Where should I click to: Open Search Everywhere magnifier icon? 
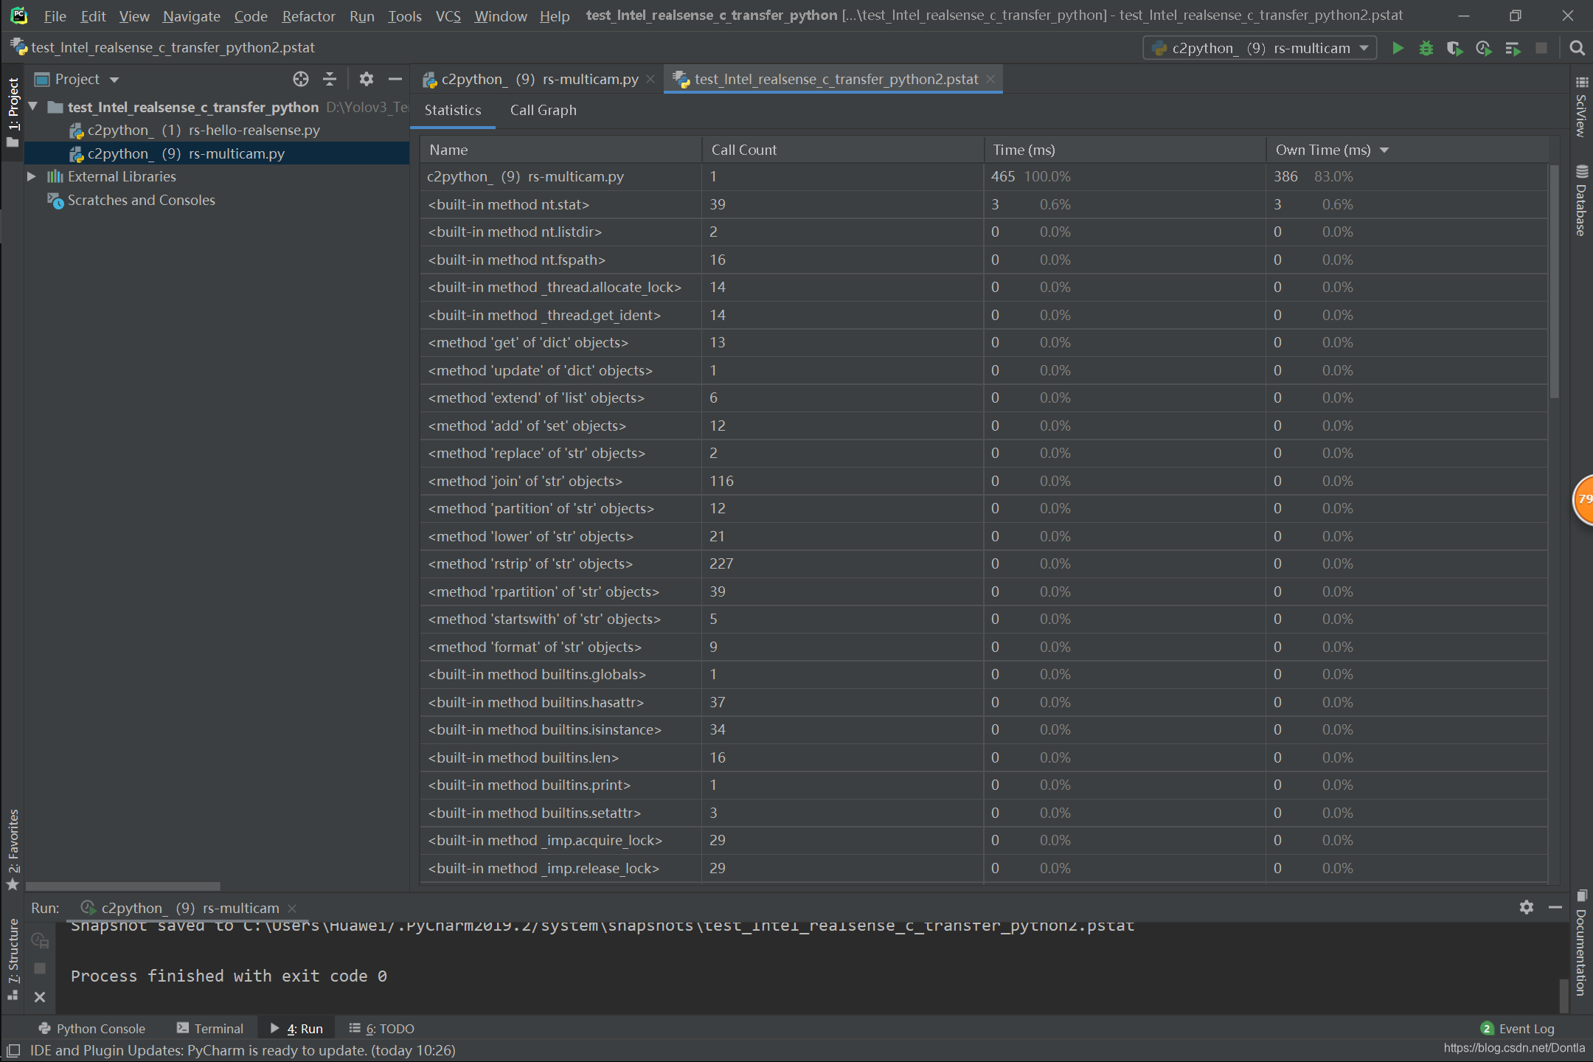1577,48
